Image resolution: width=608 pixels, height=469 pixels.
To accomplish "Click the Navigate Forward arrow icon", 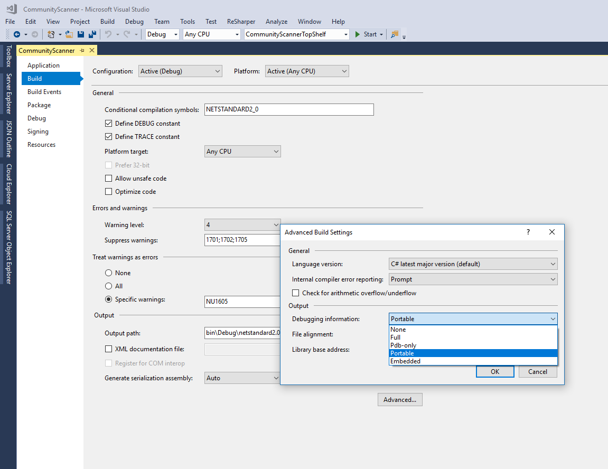I will coord(35,34).
